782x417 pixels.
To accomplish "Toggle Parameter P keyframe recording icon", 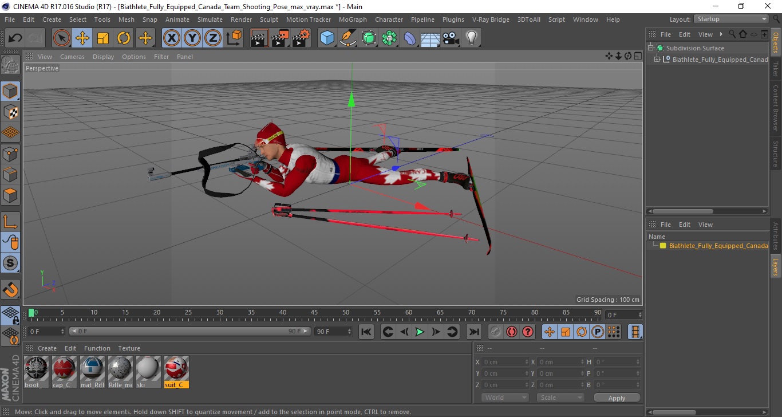I will tap(597, 332).
